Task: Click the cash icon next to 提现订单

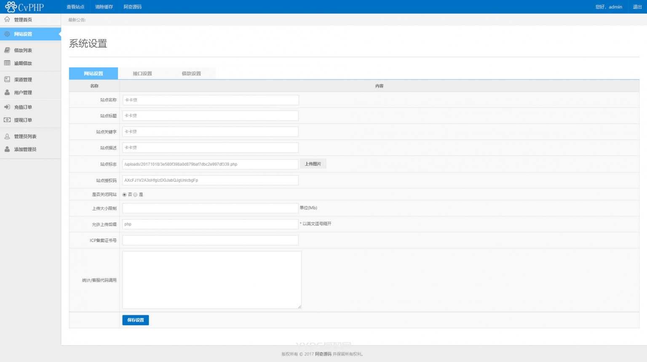Action: coord(7,120)
